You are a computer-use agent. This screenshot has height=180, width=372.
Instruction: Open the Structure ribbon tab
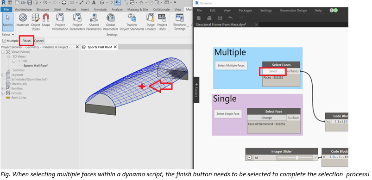pos(43,9)
